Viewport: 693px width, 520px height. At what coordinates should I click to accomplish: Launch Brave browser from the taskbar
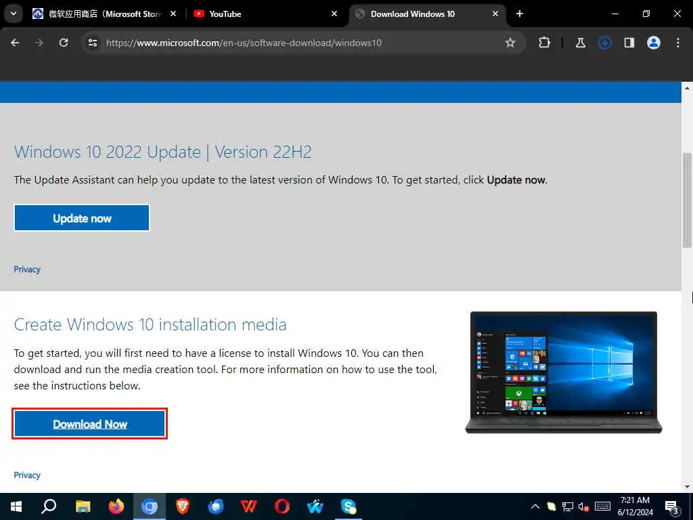(x=183, y=506)
